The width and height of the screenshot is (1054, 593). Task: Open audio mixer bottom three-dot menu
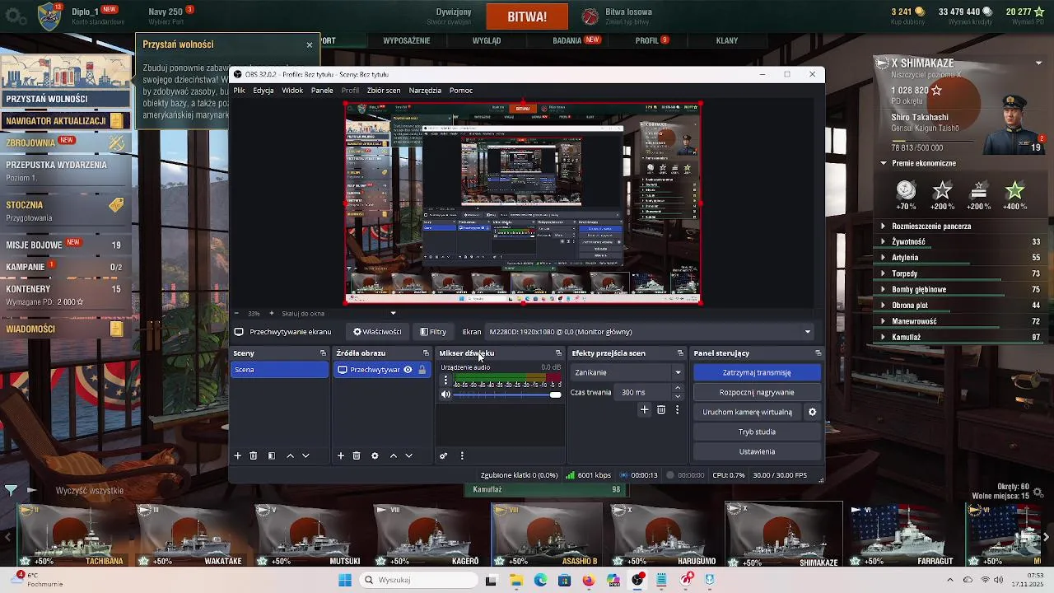click(462, 455)
